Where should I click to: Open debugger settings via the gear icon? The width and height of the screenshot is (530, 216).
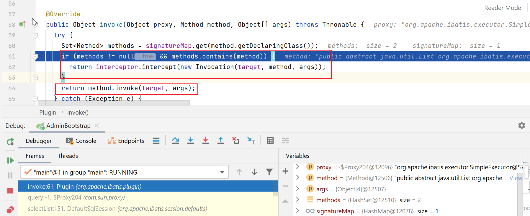[x=521, y=126]
